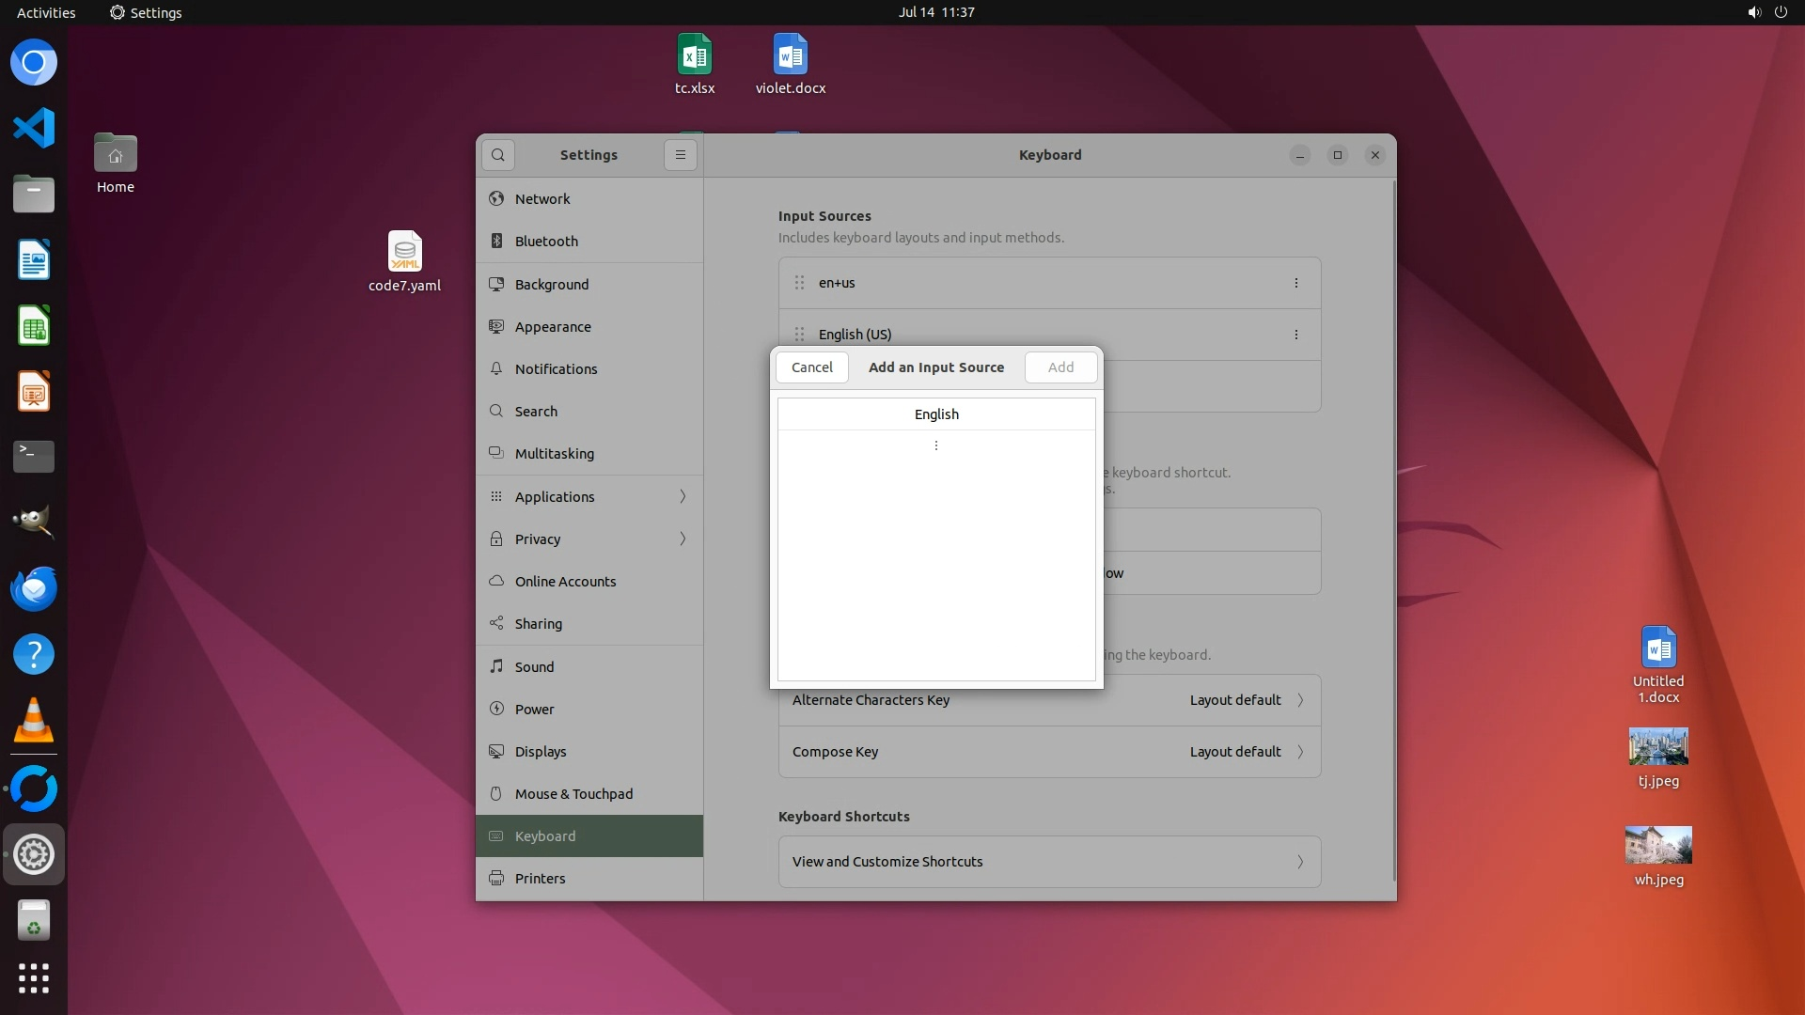Select English in the input source list

[x=936, y=414]
